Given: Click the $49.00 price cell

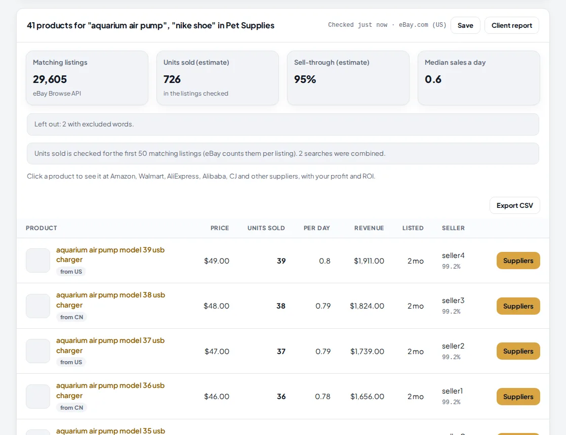Looking at the screenshot, I should pyautogui.click(x=217, y=261).
